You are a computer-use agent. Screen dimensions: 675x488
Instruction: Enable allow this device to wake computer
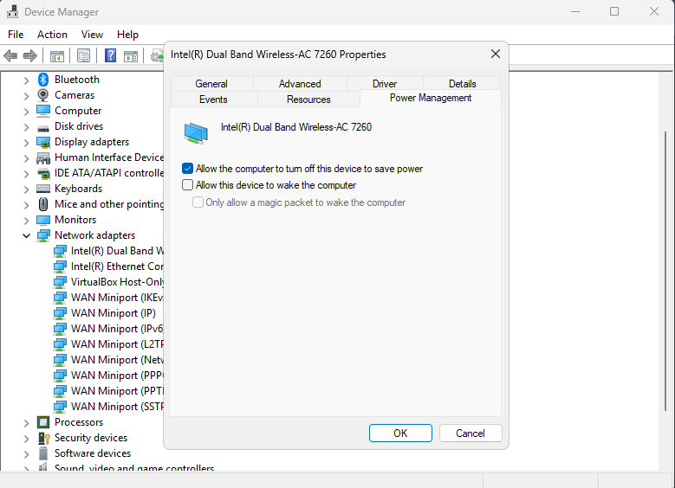(187, 185)
